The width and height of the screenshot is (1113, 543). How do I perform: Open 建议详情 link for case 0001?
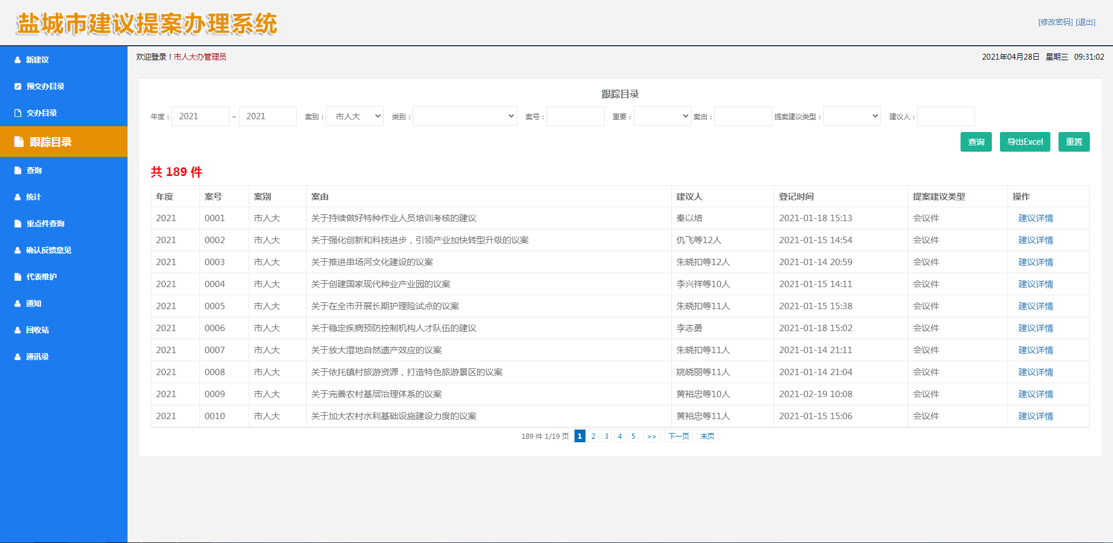pyautogui.click(x=1035, y=218)
